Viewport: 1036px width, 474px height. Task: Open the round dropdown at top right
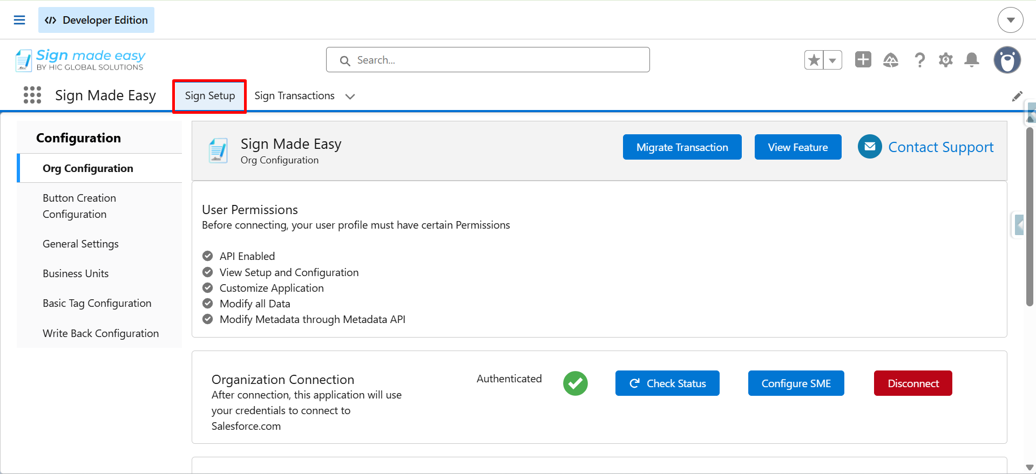pos(1011,20)
